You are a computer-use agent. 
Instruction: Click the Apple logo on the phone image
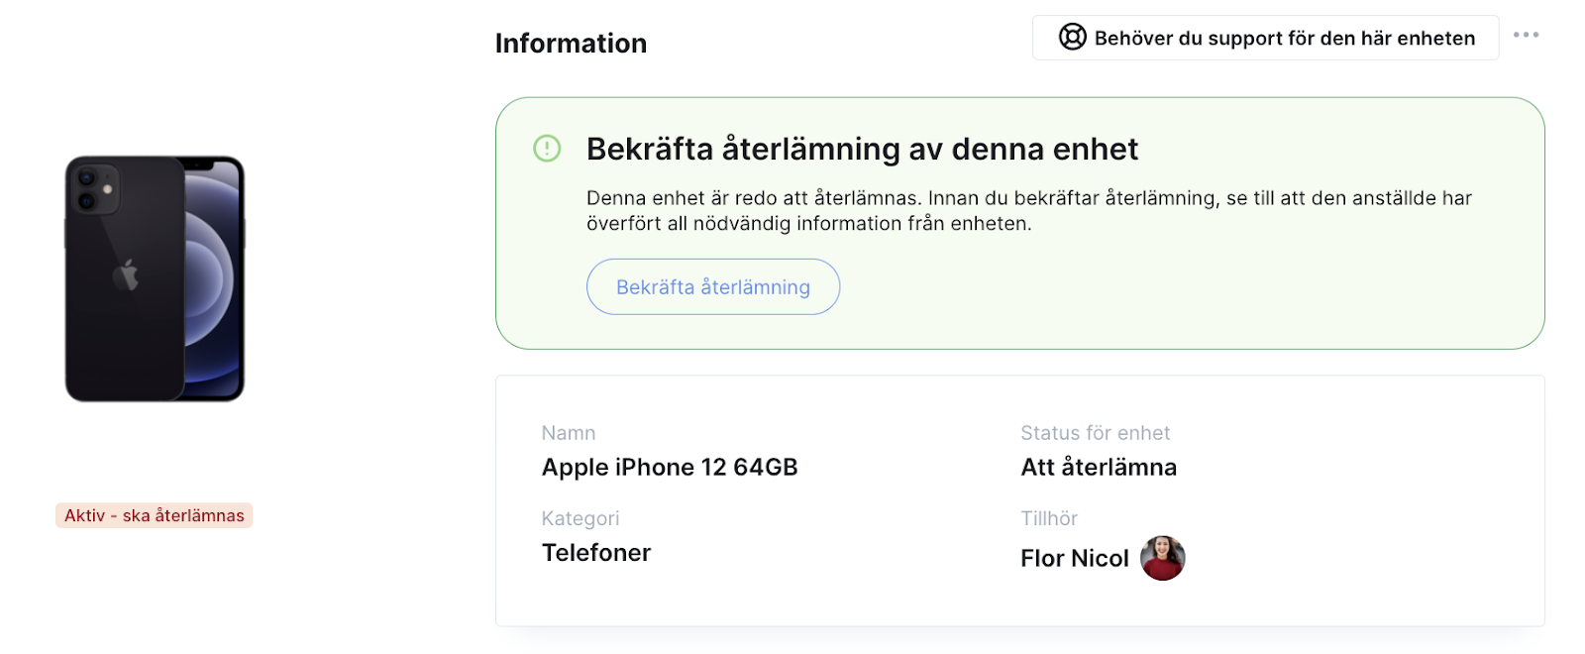[x=126, y=274]
